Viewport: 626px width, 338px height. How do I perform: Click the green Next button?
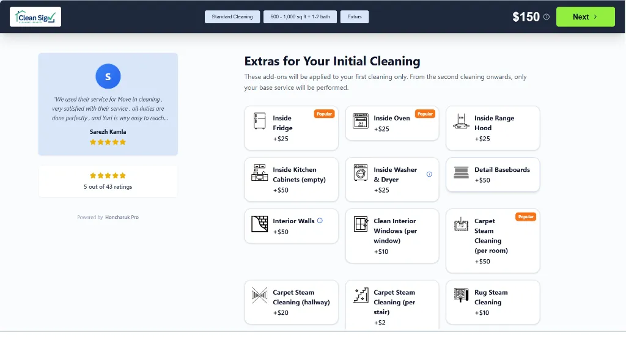585,17
